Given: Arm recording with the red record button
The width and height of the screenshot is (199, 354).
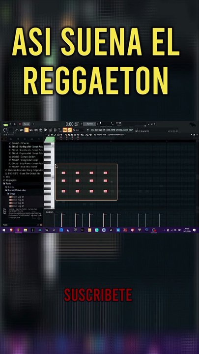Looking at the screenshot, I should tap(20, 124).
